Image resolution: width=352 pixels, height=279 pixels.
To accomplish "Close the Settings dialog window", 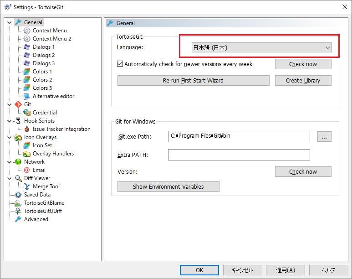I will (x=345, y=7).
